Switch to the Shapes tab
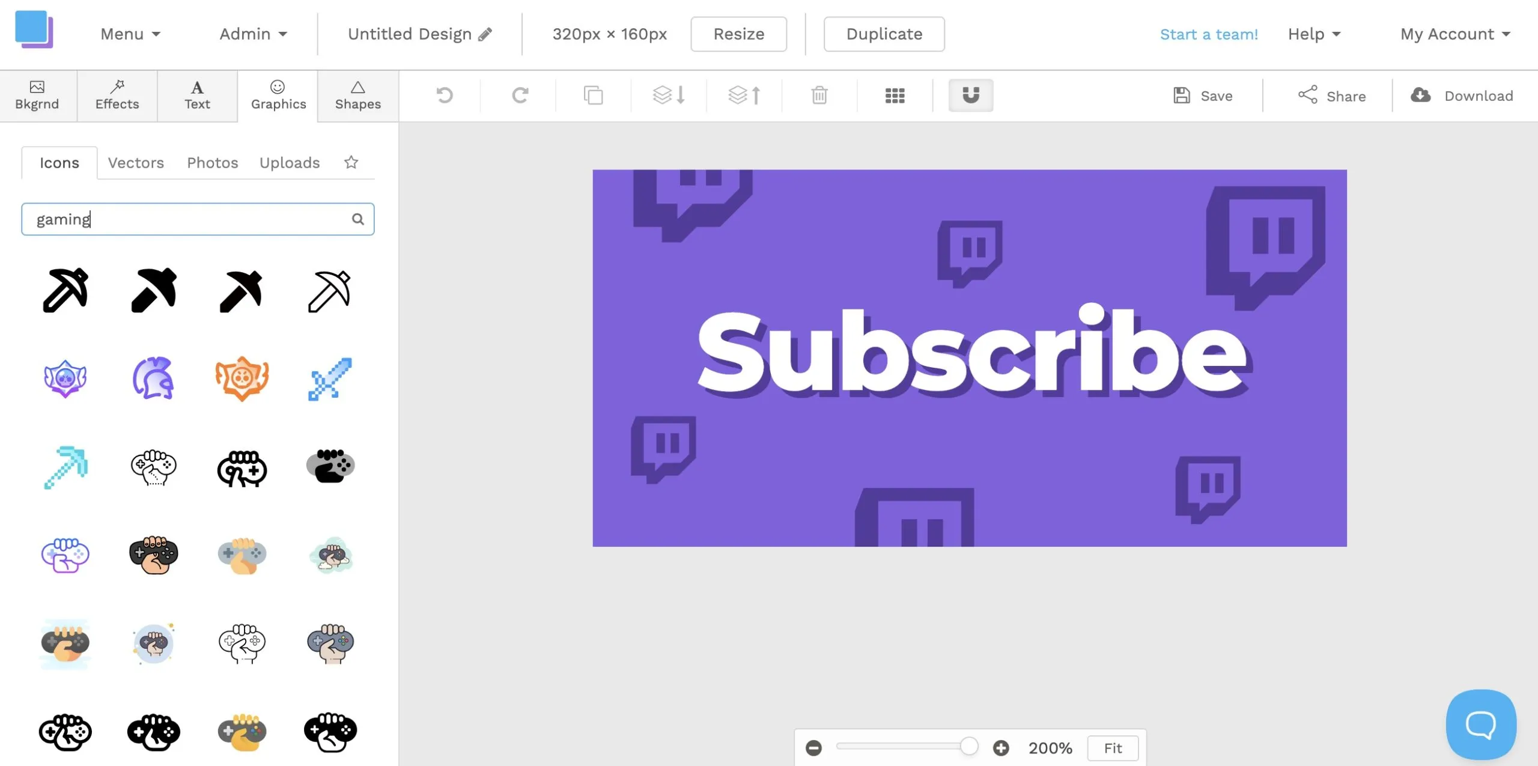Viewport: 1538px width, 766px height. [358, 96]
